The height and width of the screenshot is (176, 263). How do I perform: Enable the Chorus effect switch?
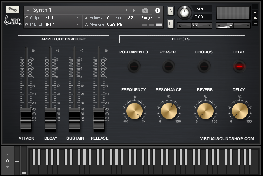click(x=203, y=66)
